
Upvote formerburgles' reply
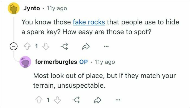tap(39, 100)
